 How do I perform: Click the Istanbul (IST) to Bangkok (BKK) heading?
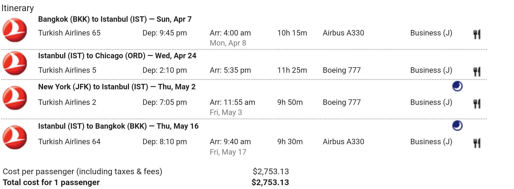(118, 126)
